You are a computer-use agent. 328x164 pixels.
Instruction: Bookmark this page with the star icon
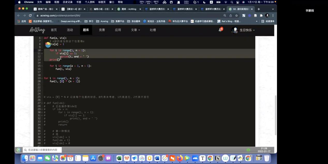point(236,16)
